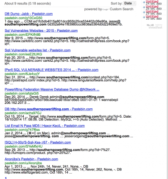Open the Untitled paste from 24 sec ago
This screenshot has width=168, height=179.
click(152, 2)
